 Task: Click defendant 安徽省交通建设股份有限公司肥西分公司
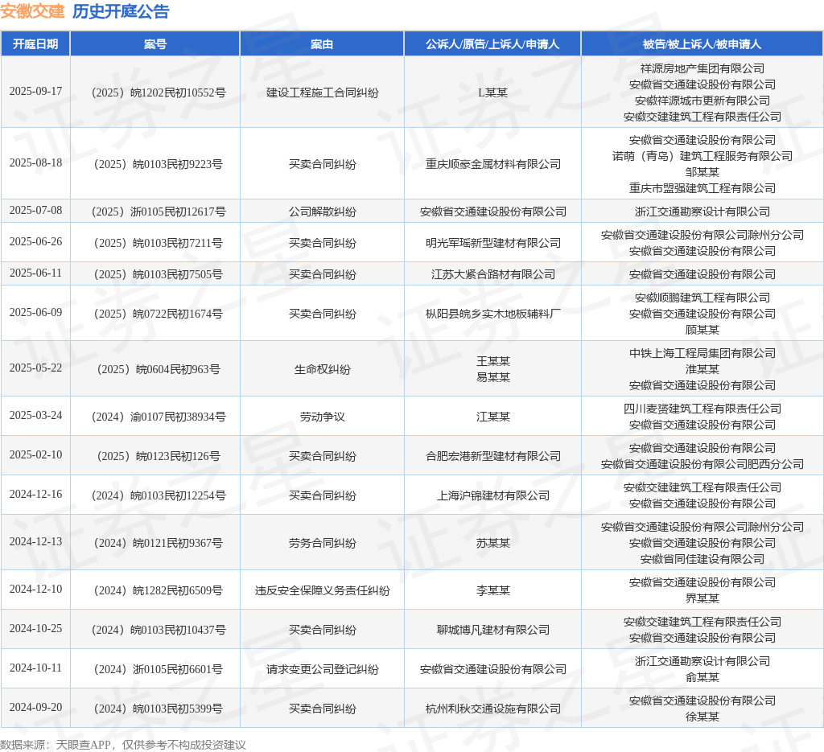point(702,464)
